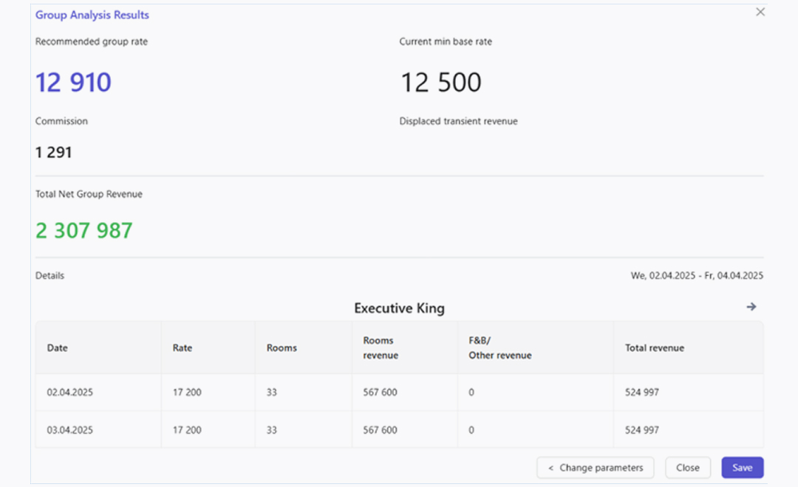Click the F&B/Other revenue column header
Image resolution: width=798 pixels, height=487 pixels.
[499, 348]
